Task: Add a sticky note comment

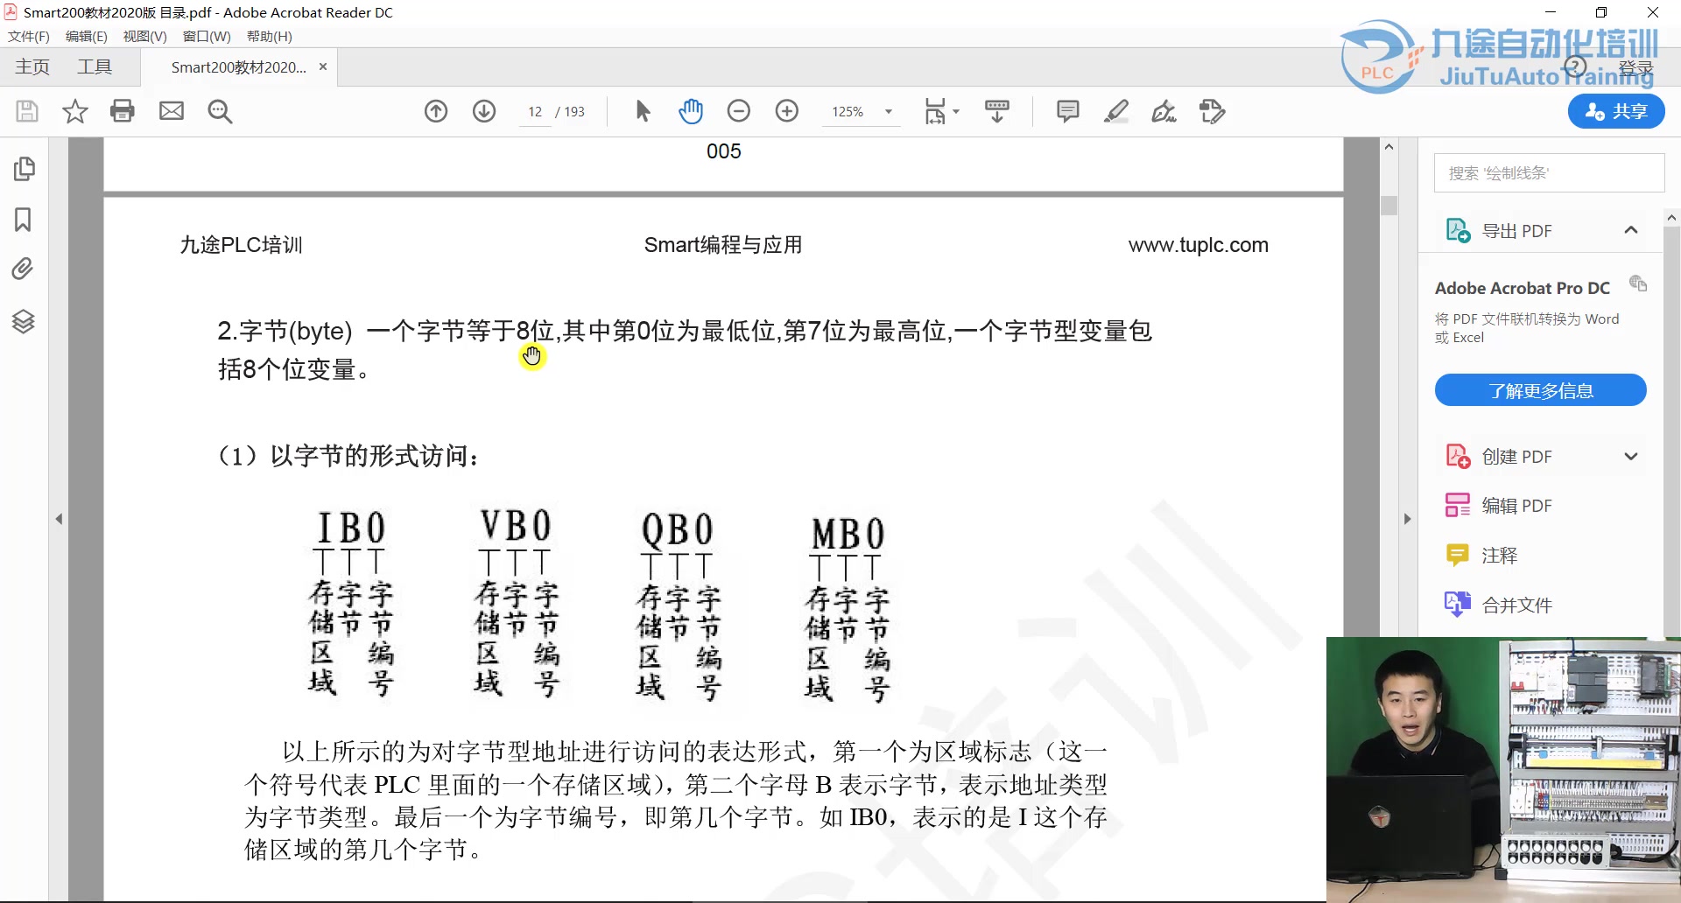Action: (1068, 111)
